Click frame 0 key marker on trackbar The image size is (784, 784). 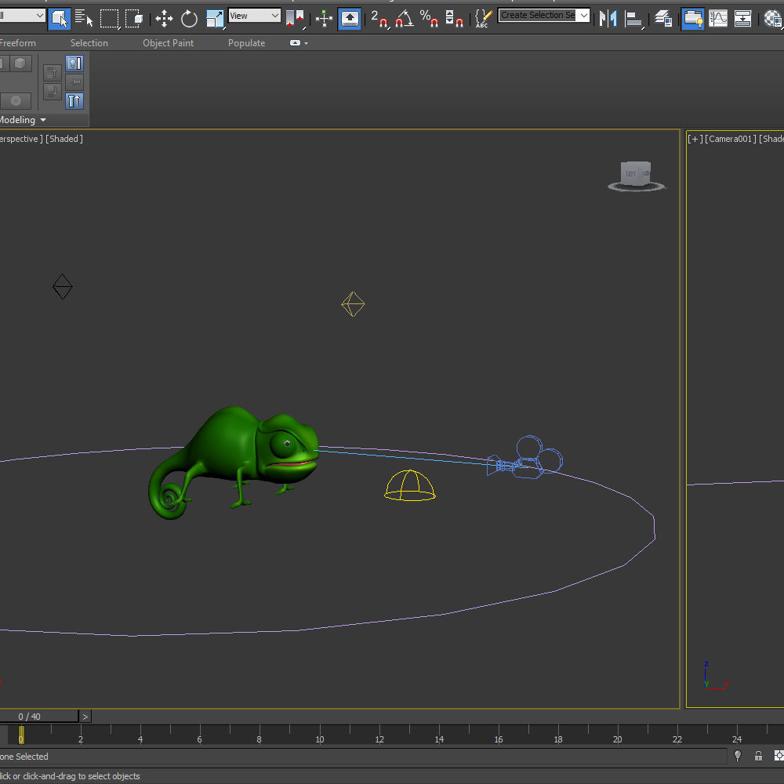point(21,735)
